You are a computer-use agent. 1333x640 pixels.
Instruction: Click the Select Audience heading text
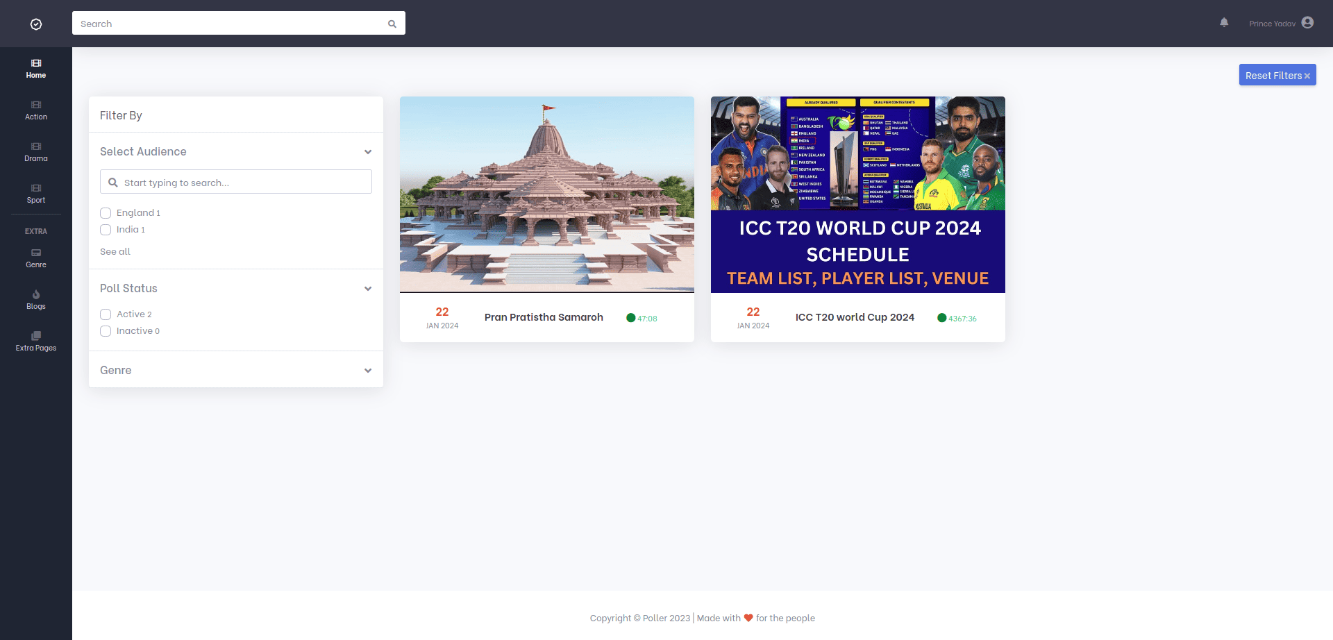(x=143, y=151)
